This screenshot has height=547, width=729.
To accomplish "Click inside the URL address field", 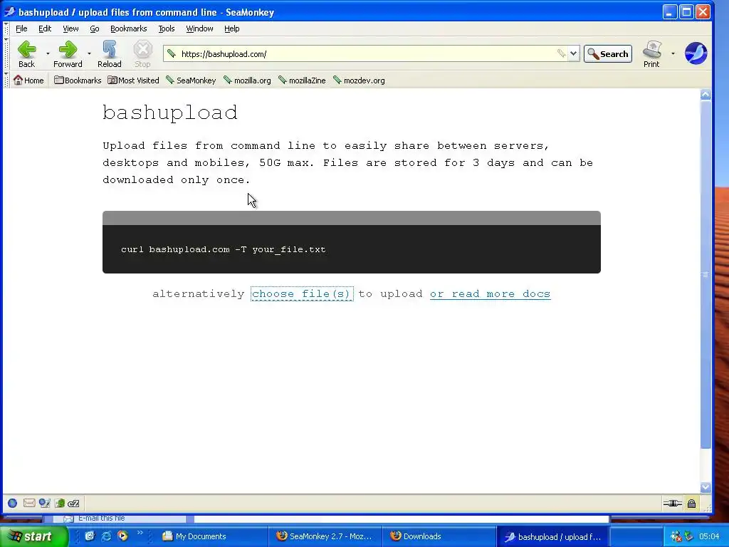I will coord(367,53).
